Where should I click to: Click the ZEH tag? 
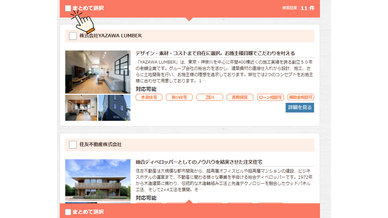pyautogui.click(x=210, y=97)
